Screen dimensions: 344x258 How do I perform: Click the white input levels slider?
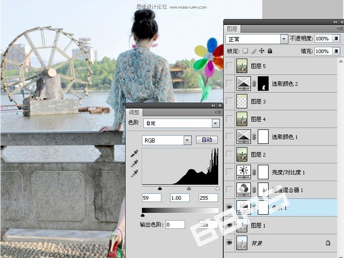(218, 188)
